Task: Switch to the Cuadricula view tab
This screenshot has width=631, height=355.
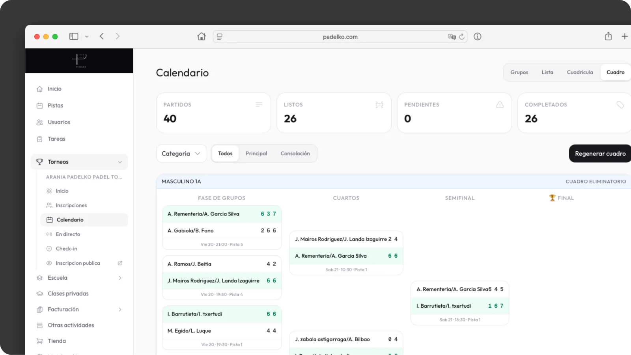Action: tap(580, 72)
